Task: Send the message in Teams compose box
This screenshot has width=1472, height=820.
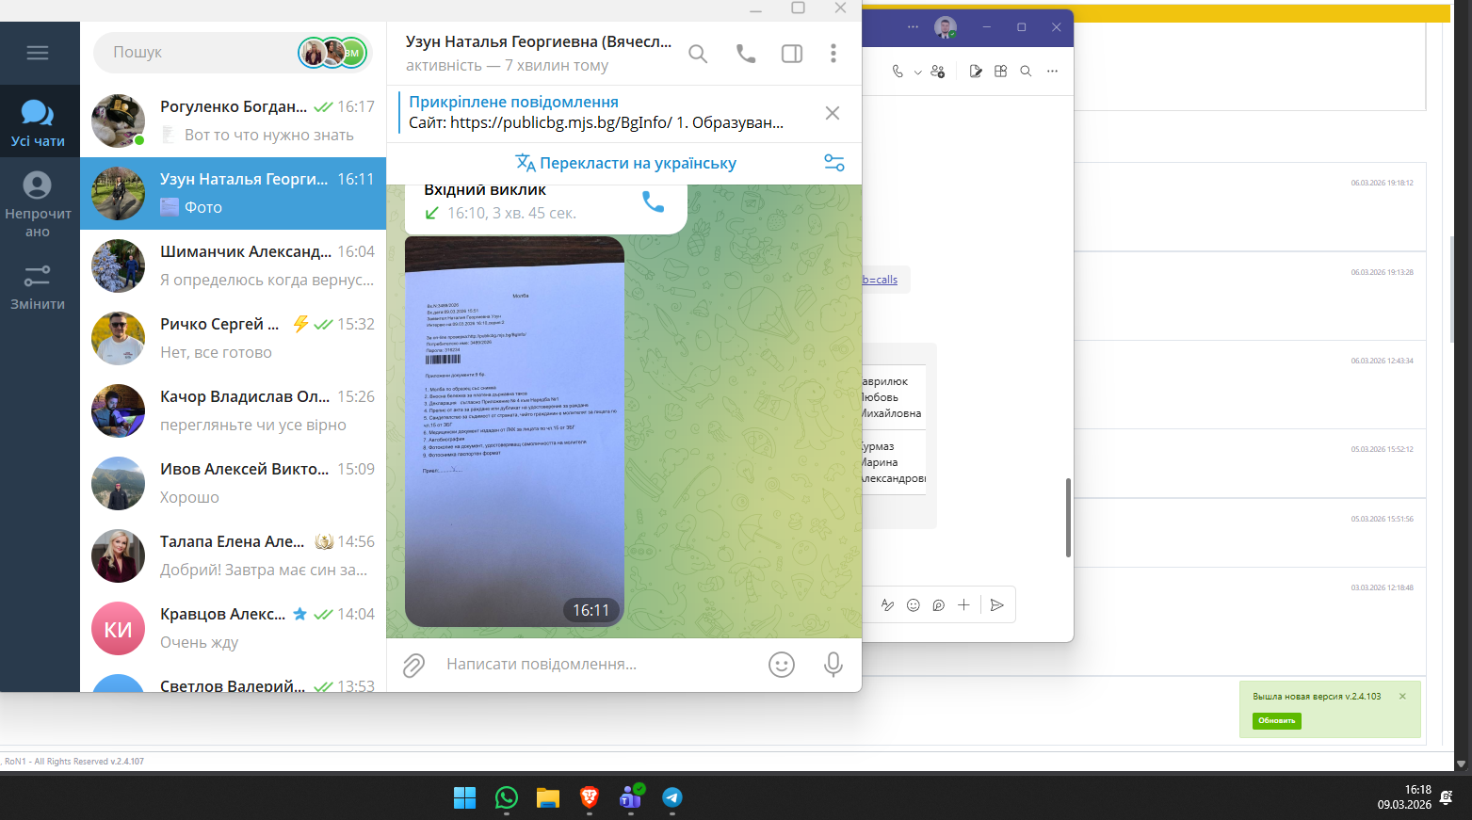Action: coord(997,605)
